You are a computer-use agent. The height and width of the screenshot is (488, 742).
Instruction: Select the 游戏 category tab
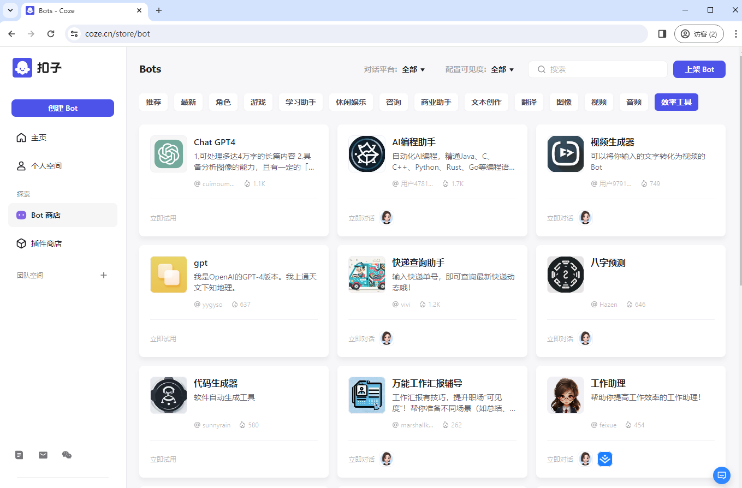pyautogui.click(x=258, y=102)
